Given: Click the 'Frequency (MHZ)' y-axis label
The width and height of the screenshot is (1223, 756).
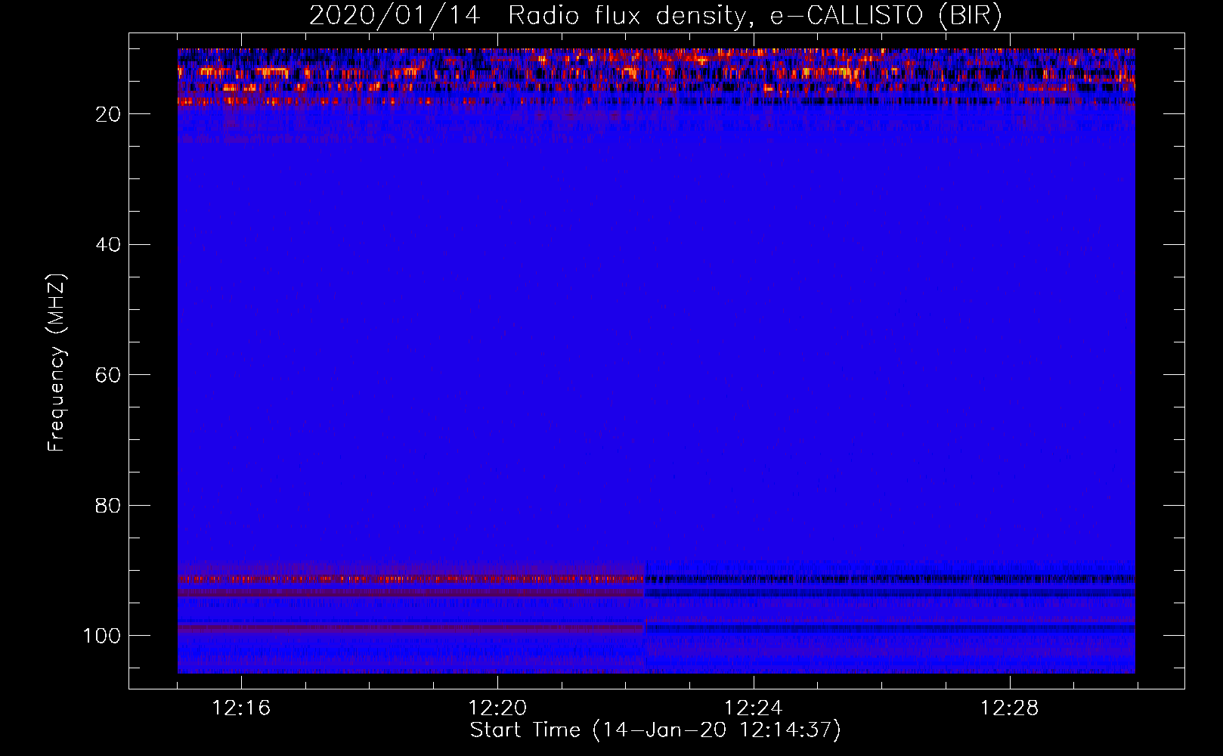Looking at the screenshot, I should [57, 363].
